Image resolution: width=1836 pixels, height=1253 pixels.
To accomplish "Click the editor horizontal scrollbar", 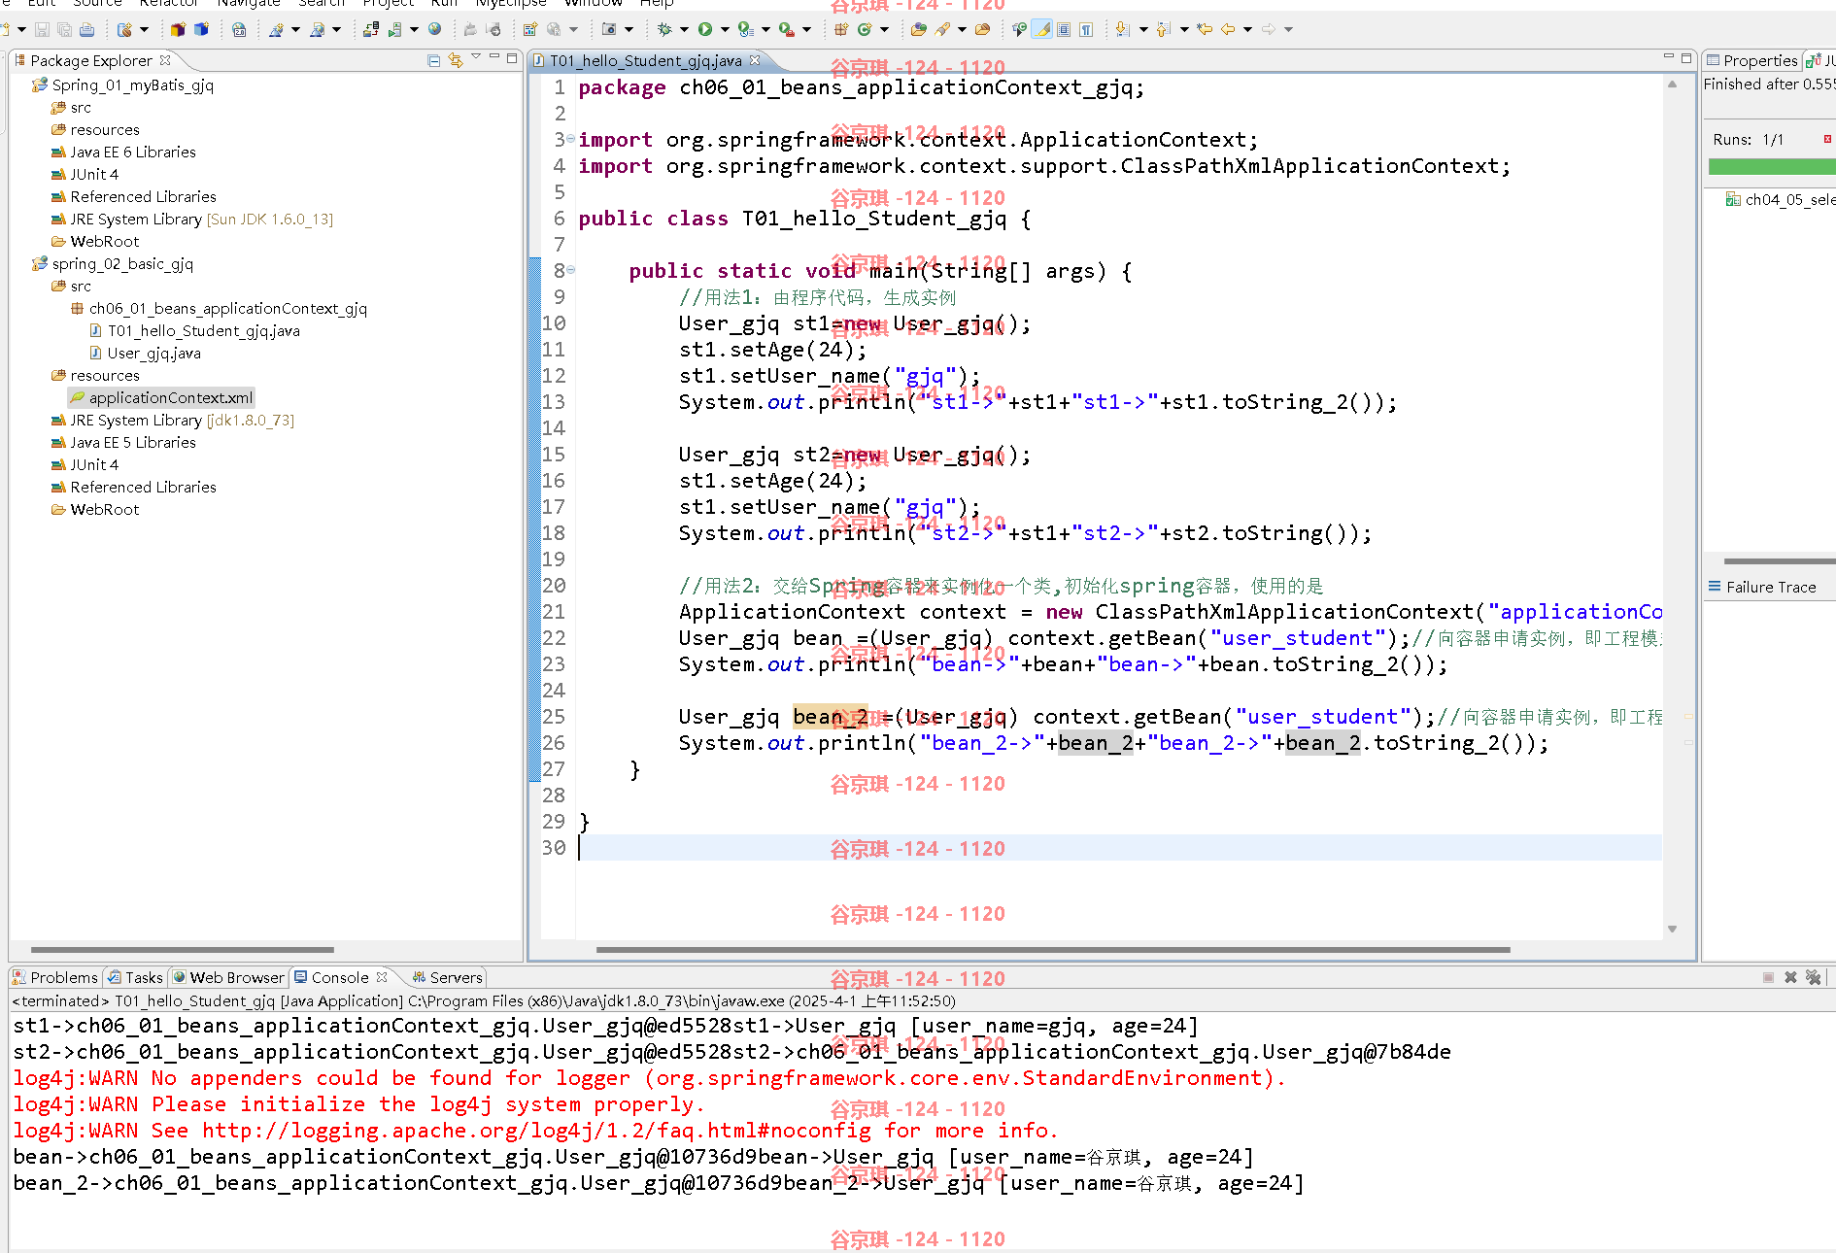I will [x=1053, y=950].
